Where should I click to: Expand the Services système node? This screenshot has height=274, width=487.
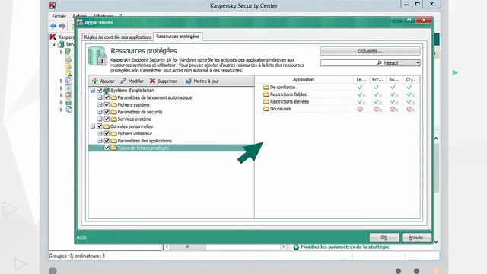[x=100, y=119]
